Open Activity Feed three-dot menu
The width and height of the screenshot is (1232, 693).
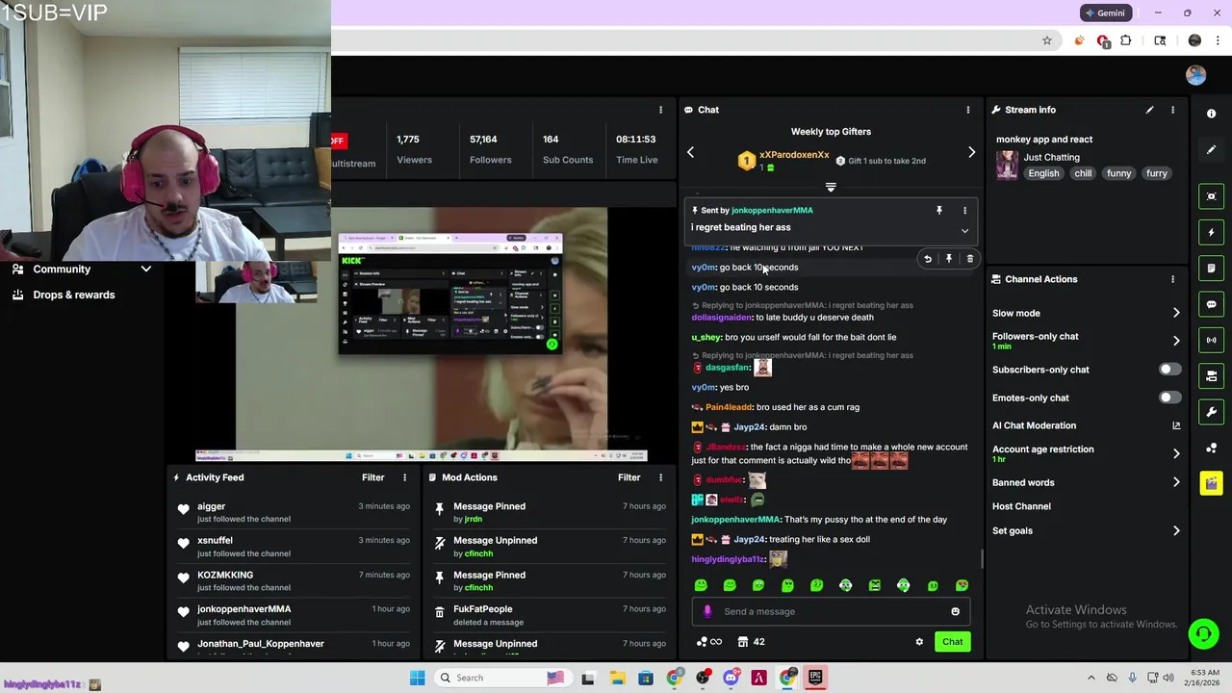tap(404, 477)
